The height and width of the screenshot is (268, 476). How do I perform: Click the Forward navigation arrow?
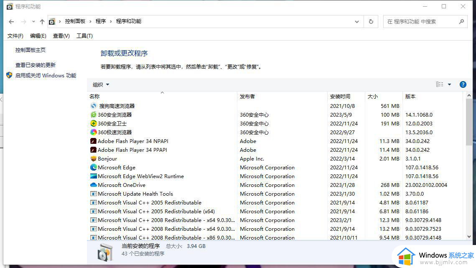[x=23, y=22]
